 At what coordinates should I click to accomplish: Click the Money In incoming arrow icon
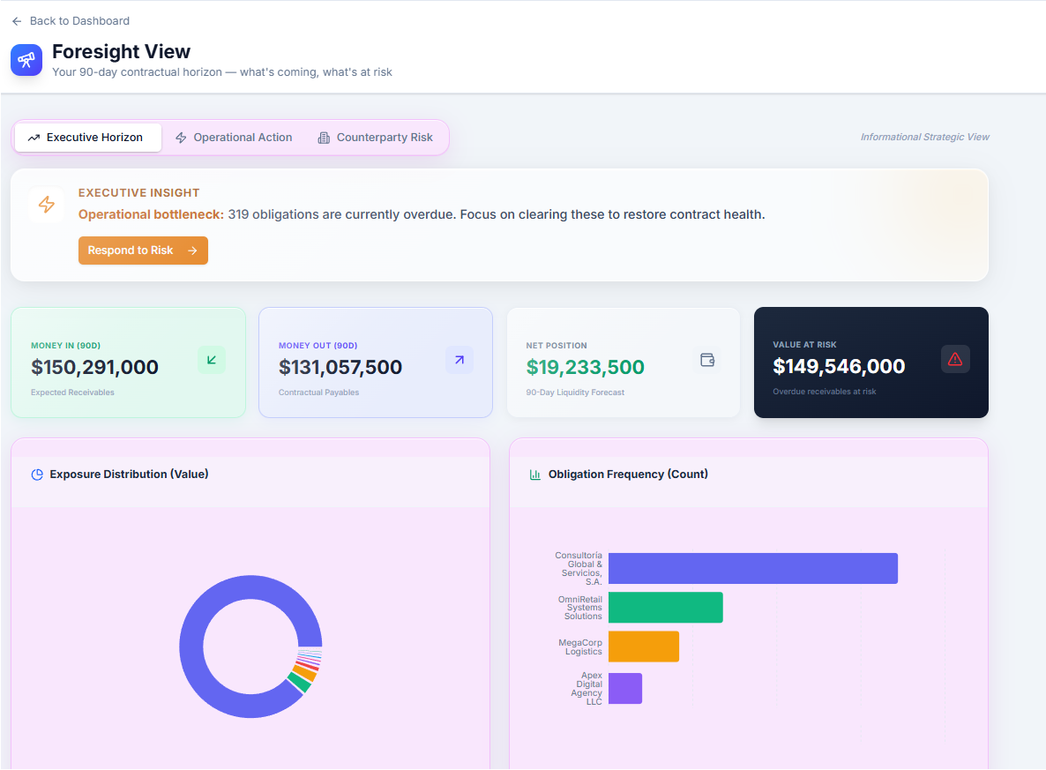point(212,360)
